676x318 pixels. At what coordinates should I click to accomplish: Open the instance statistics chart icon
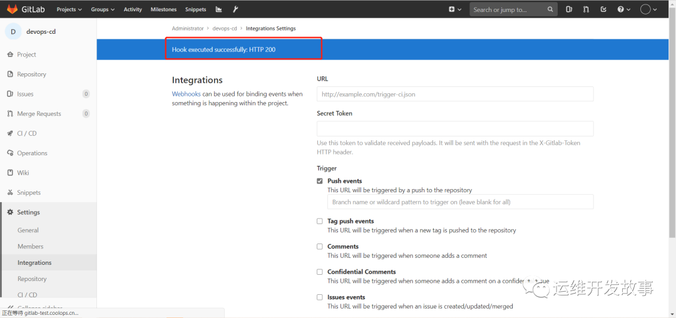(x=218, y=9)
